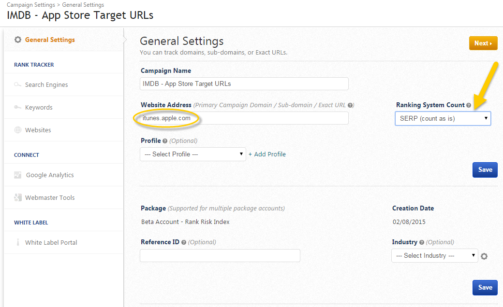This screenshot has height=307, width=503.
Task: Open the Ranking System Count dropdown
Action: 443,118
